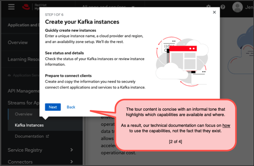254x166 pixels.
Task: Open the help question mark icon
Action: [x=223, y=7]
